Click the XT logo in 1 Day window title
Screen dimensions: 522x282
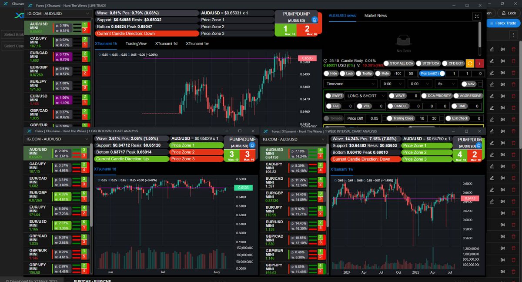29,131
